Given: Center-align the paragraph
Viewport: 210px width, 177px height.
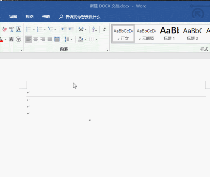Looking at the screenshot, I should pos(36,39).
